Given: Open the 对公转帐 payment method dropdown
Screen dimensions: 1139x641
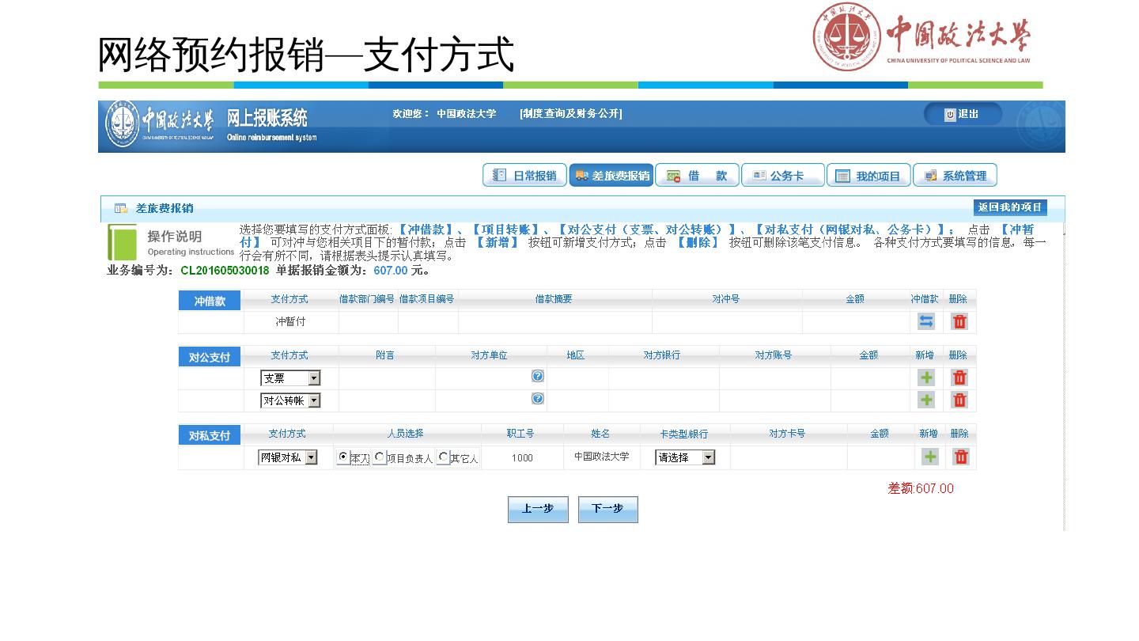Looking at the screenshot, I should click(290, 400).
